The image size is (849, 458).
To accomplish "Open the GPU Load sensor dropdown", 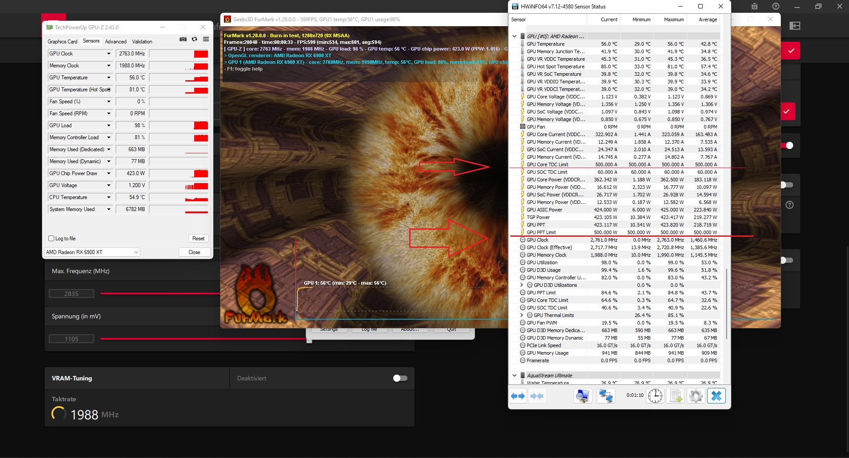I will click(x=109, y=125).
